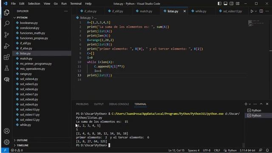Split the editor to the right
Viewport: 272px width, 153px height.
[x=261, y=11]
